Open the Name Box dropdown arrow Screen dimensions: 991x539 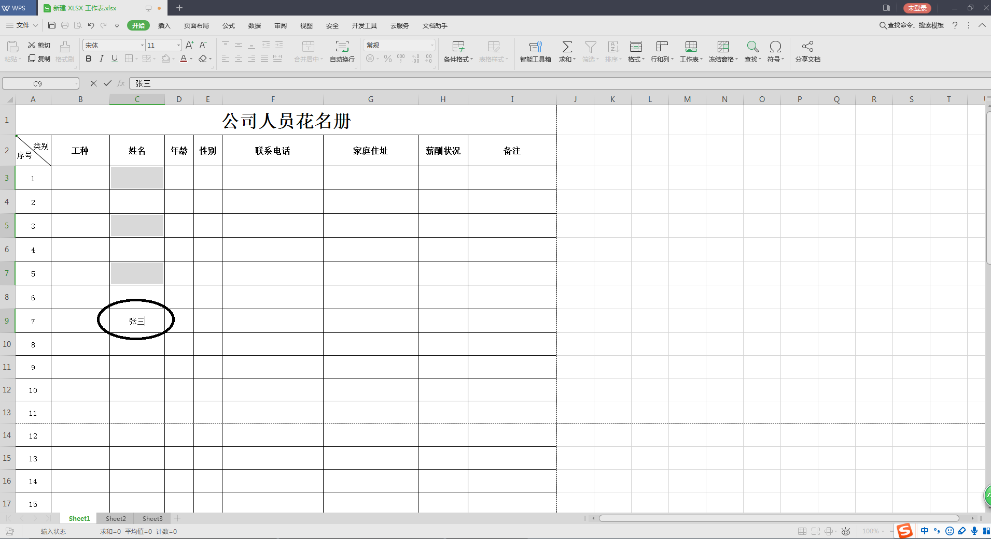click(76, 83)
